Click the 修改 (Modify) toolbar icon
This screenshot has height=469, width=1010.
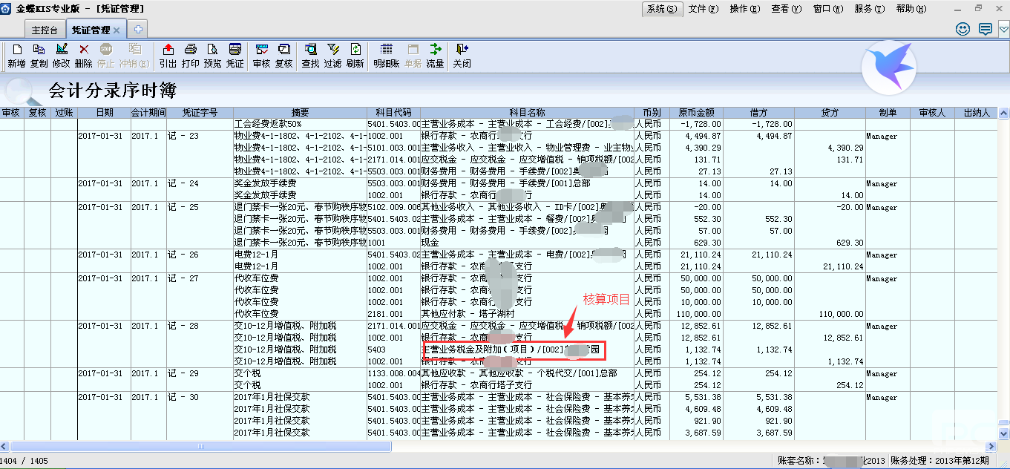pyautogui.click(x=61, y=56)
